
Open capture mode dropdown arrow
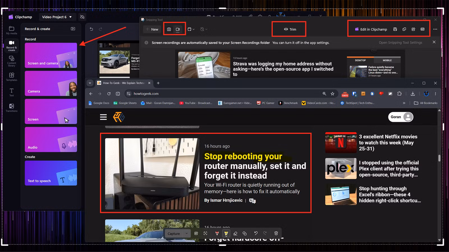coord(187,234)
